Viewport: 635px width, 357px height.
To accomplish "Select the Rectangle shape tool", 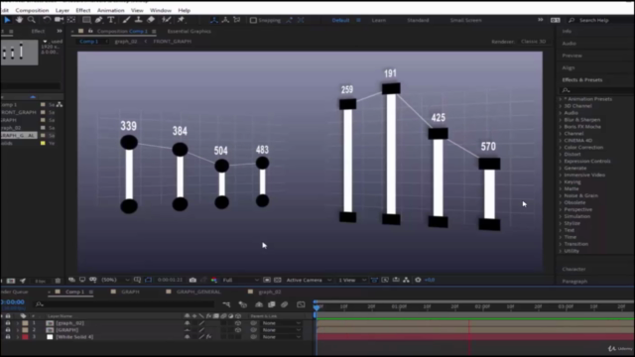I will coord(86,20).
